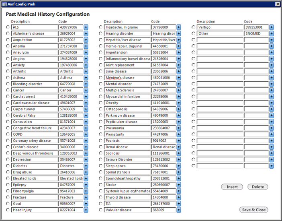
Task: Click the Concussion code field 81371004
Action: (71, 122)
